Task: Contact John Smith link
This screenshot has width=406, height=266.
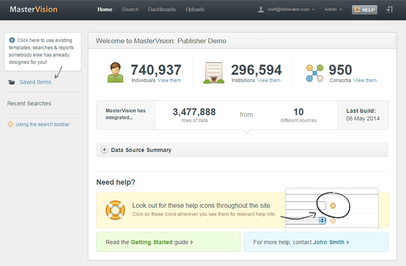Action: [330, 242]
